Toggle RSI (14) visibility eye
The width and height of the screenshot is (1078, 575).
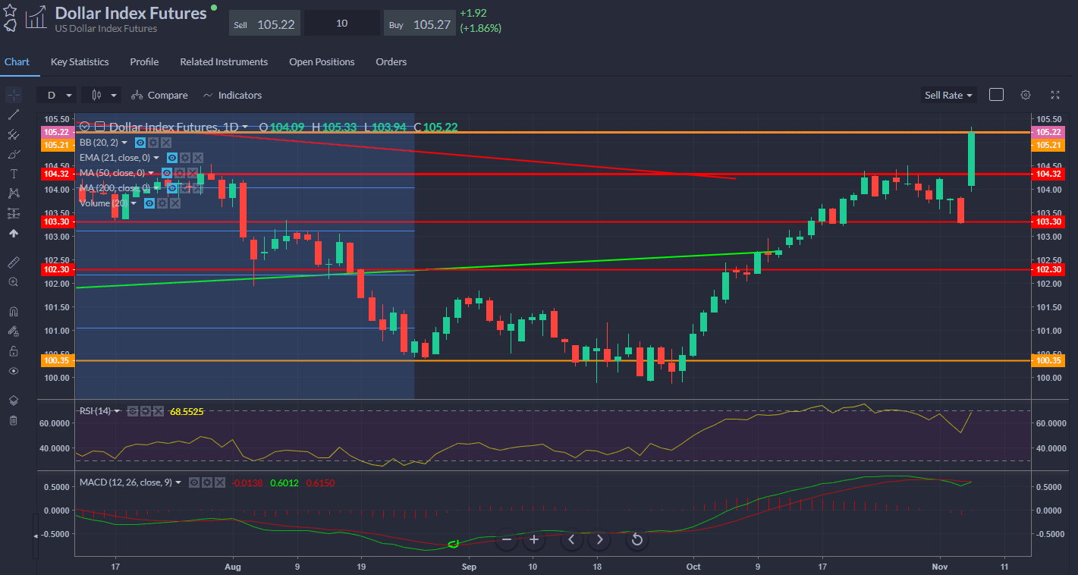(x=133, y=411)
